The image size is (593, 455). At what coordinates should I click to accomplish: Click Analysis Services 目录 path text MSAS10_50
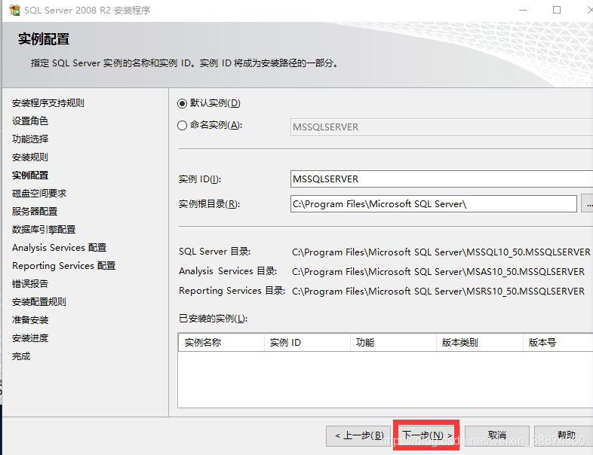438,272
